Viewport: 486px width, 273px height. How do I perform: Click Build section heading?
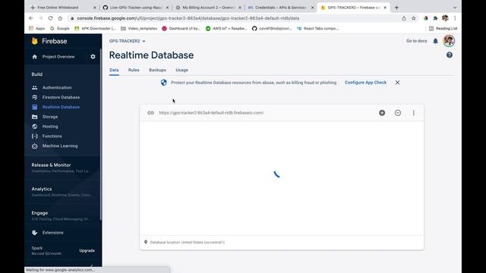pyautogui.click(x=37, y=74)
